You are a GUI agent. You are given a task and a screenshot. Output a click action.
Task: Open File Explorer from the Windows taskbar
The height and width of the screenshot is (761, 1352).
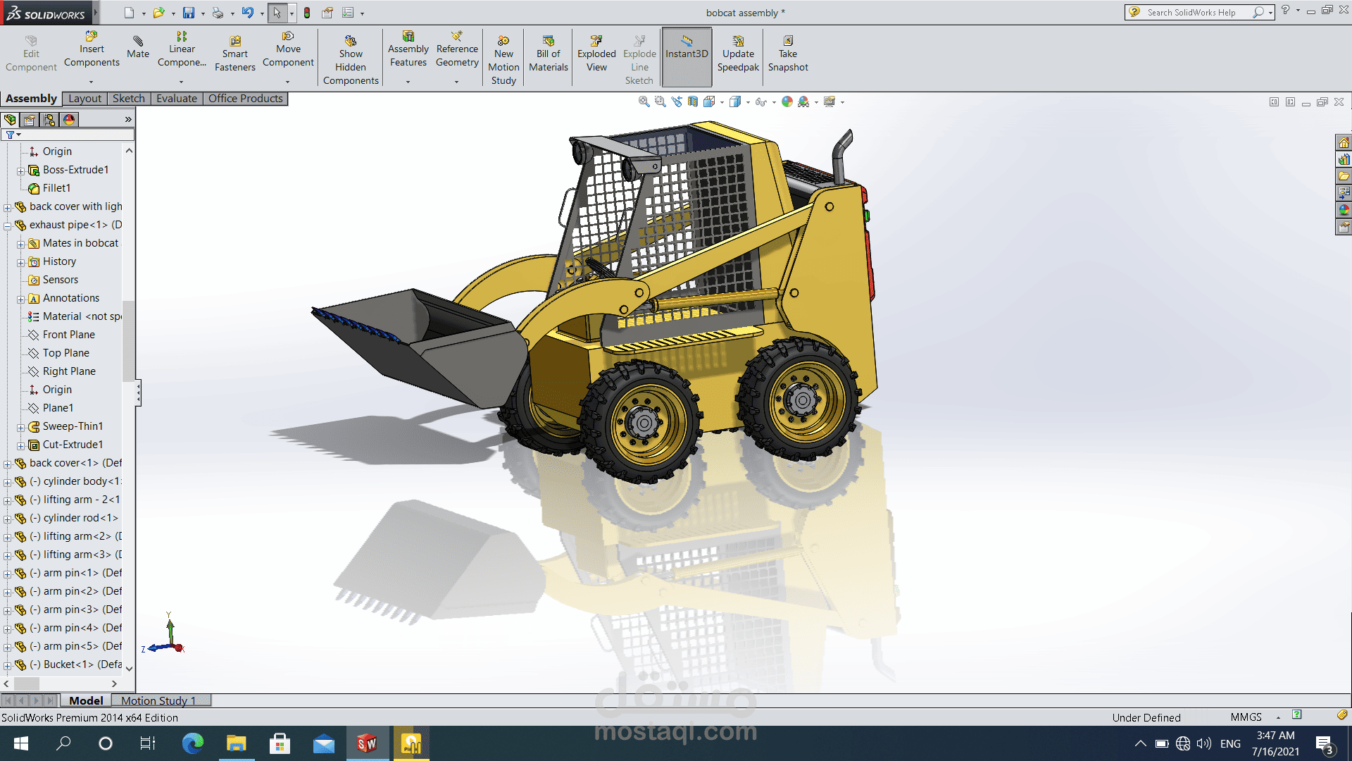236,743
